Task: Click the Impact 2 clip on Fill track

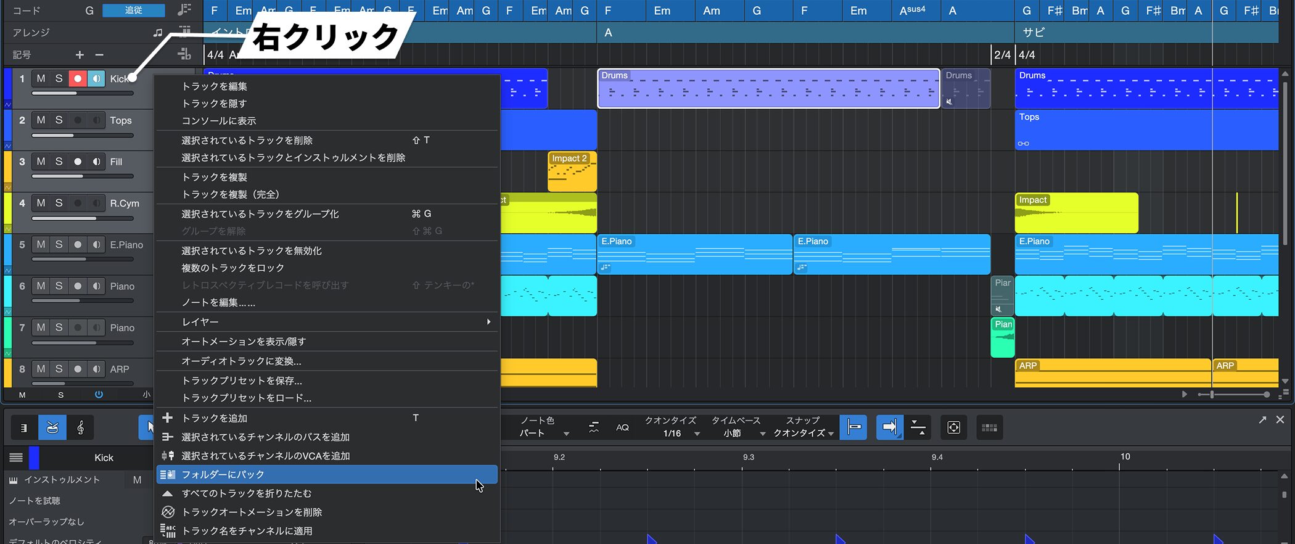Action: coord(572,173)
